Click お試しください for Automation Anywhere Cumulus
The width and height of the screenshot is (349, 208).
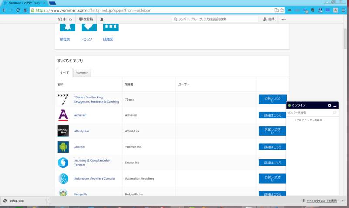point(272,179)
